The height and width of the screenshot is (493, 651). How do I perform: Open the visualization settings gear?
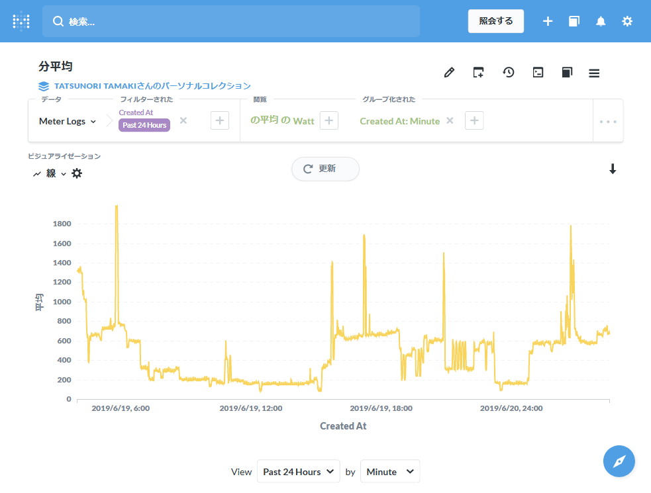[77, 173]
